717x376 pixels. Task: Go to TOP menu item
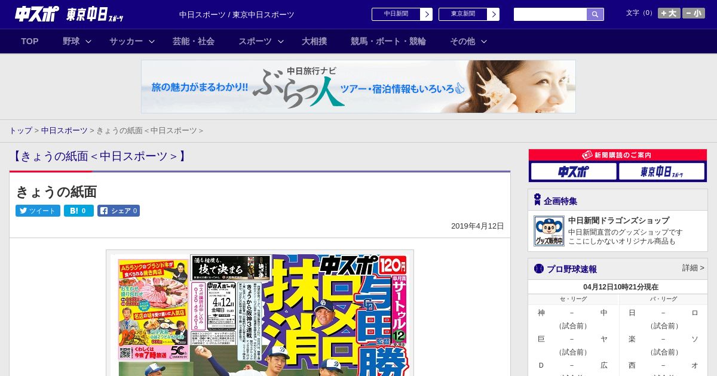pos(30,41)
